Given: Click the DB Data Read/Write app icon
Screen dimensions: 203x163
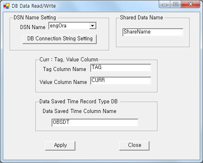Looking at the screenshot, I should pyautogui.click(x=6, y=6).
